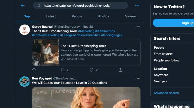Reply to Gurav Raahul's tweet
Viewport: 194px width, 108px height.
(34, 70)
